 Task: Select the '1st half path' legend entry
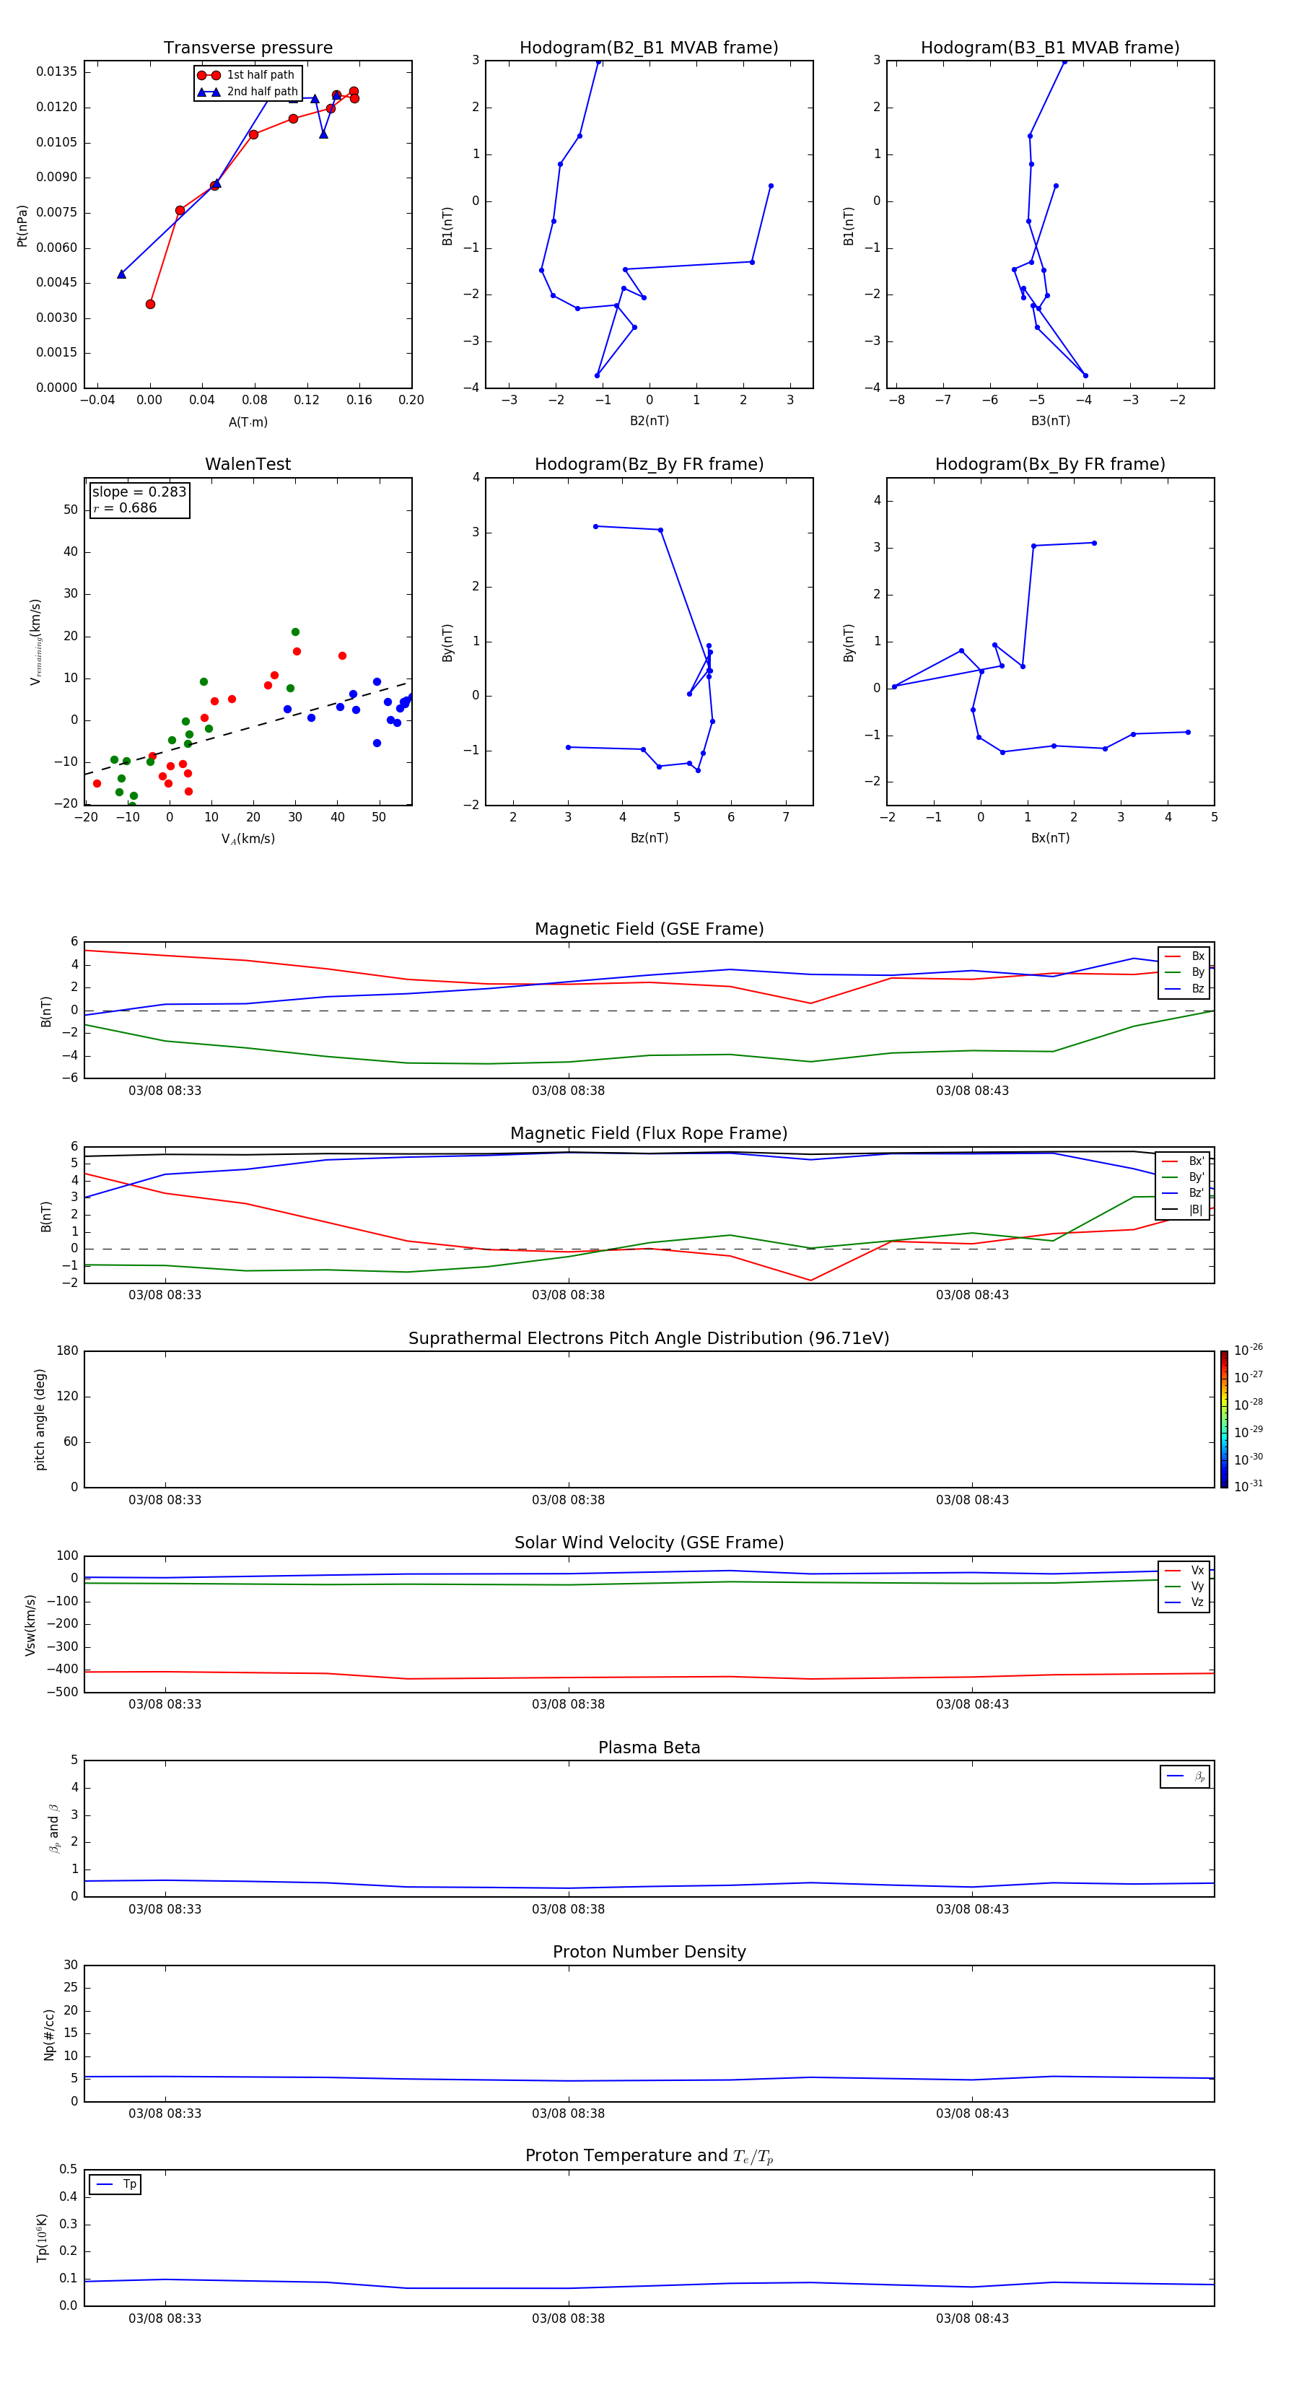[247, 75]
